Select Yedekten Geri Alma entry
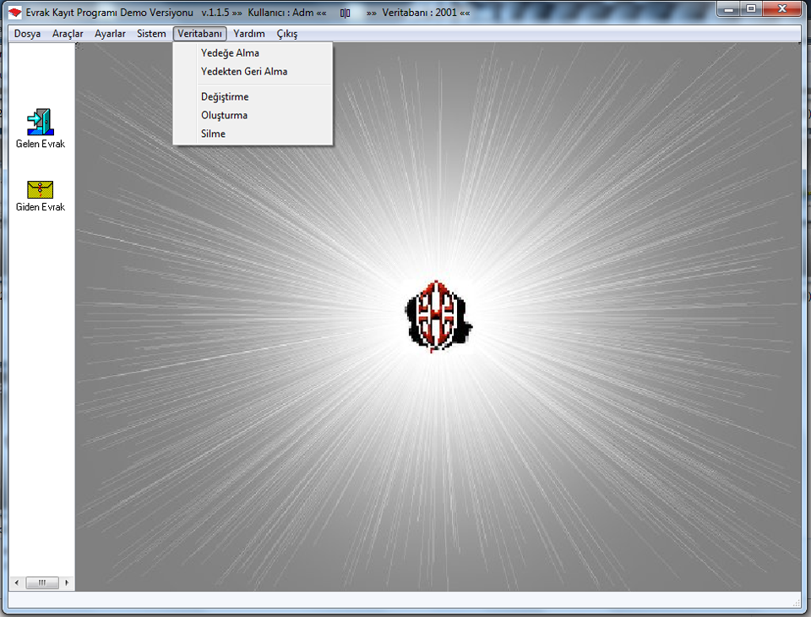Viewport: 811px width, 617px height. pos(253,72)
